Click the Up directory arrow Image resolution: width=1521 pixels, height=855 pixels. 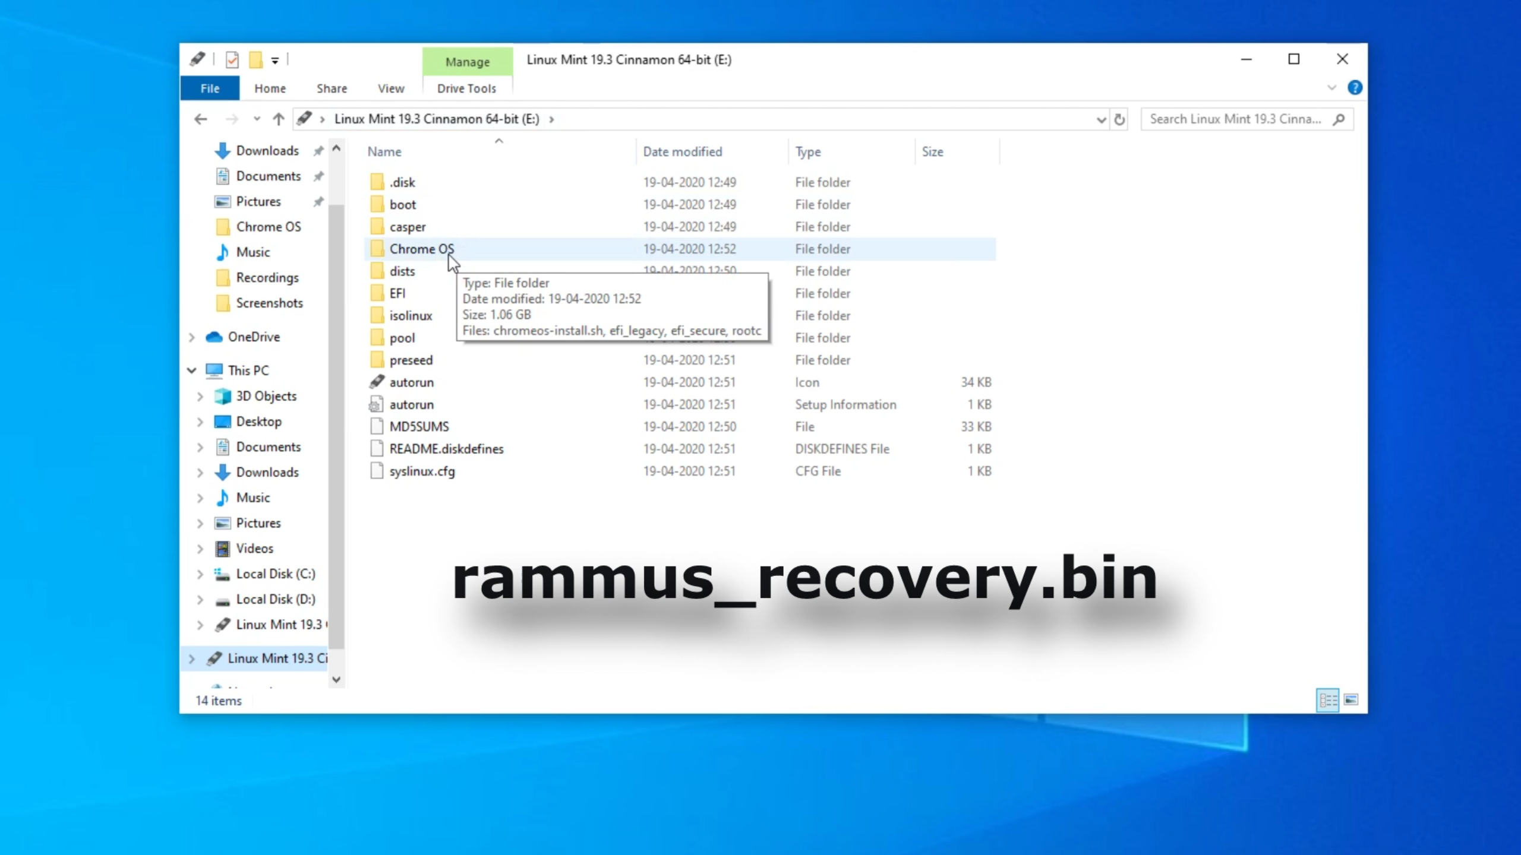click(x=278, y=119)
